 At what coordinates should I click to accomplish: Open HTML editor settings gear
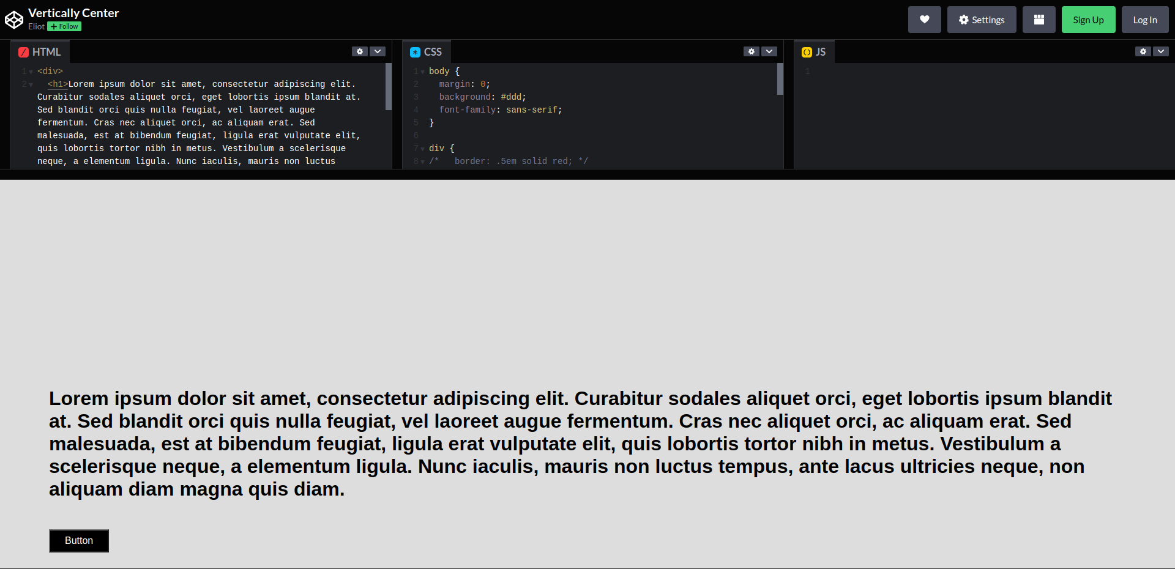tap(360, 51)
